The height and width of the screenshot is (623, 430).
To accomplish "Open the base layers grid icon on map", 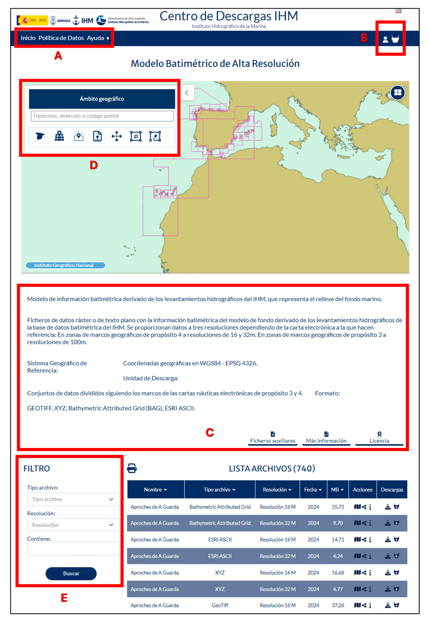I will pyautogui.click(x=398, y=92).
